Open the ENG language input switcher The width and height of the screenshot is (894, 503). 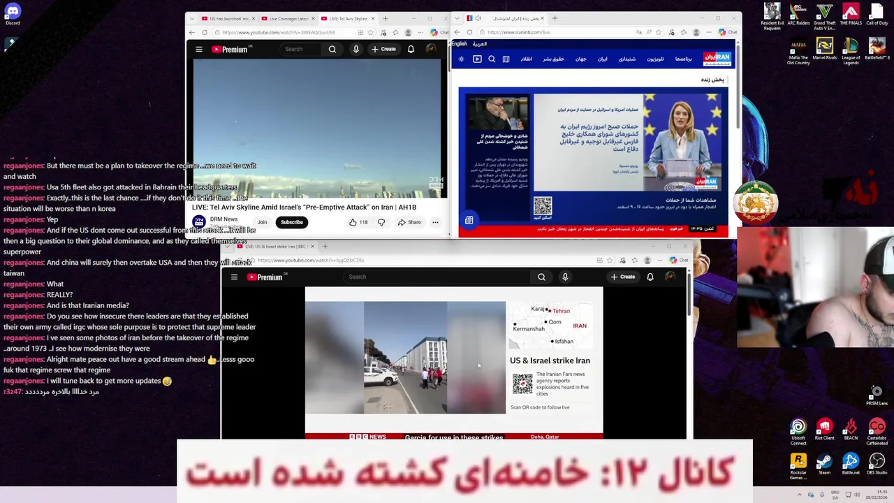tap(835, 495)
